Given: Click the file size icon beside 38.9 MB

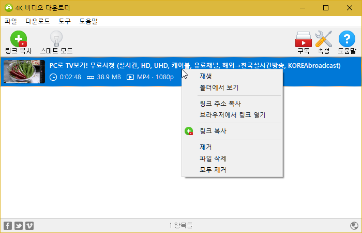Looking at the screenshot, I should click(x=90, y=78).
